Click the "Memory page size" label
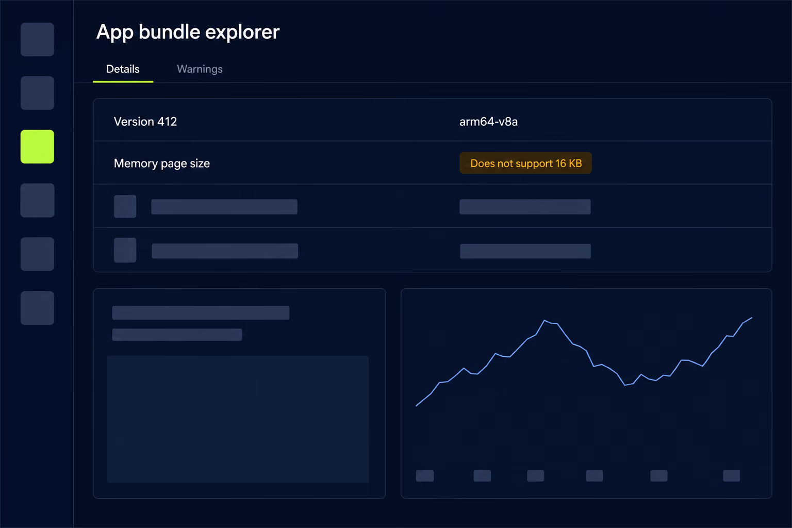 pyautogui.click(x=162, y=163)
